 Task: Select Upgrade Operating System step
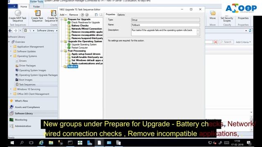(84, 45)
